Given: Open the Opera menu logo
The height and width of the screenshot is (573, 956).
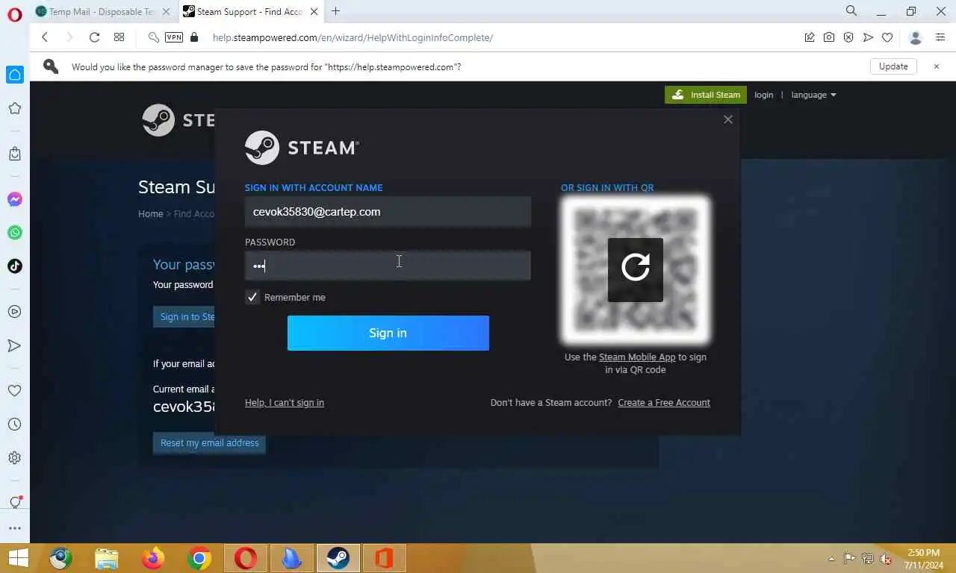Looking at the screenshot, I should (15, 13).
